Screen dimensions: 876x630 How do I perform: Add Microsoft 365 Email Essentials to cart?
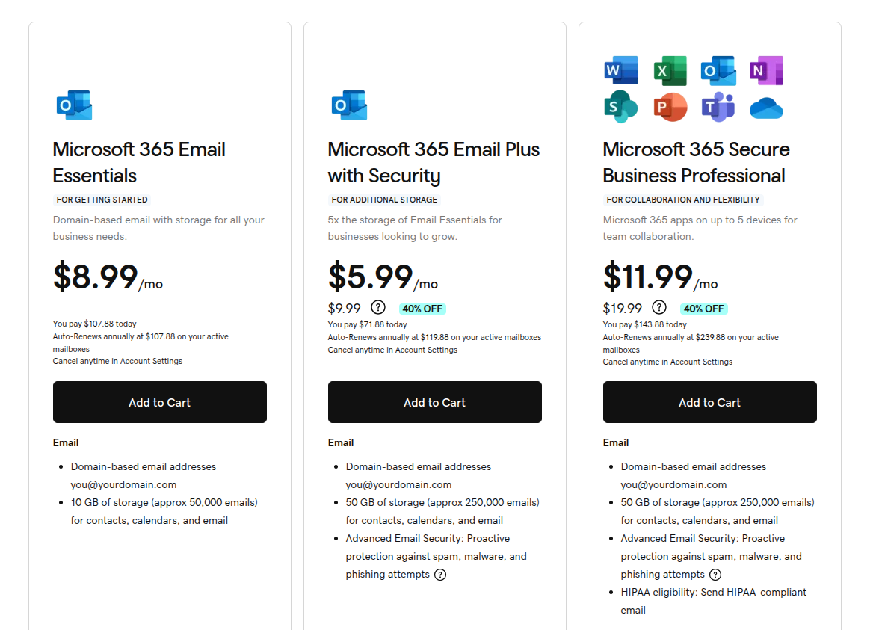160,402
